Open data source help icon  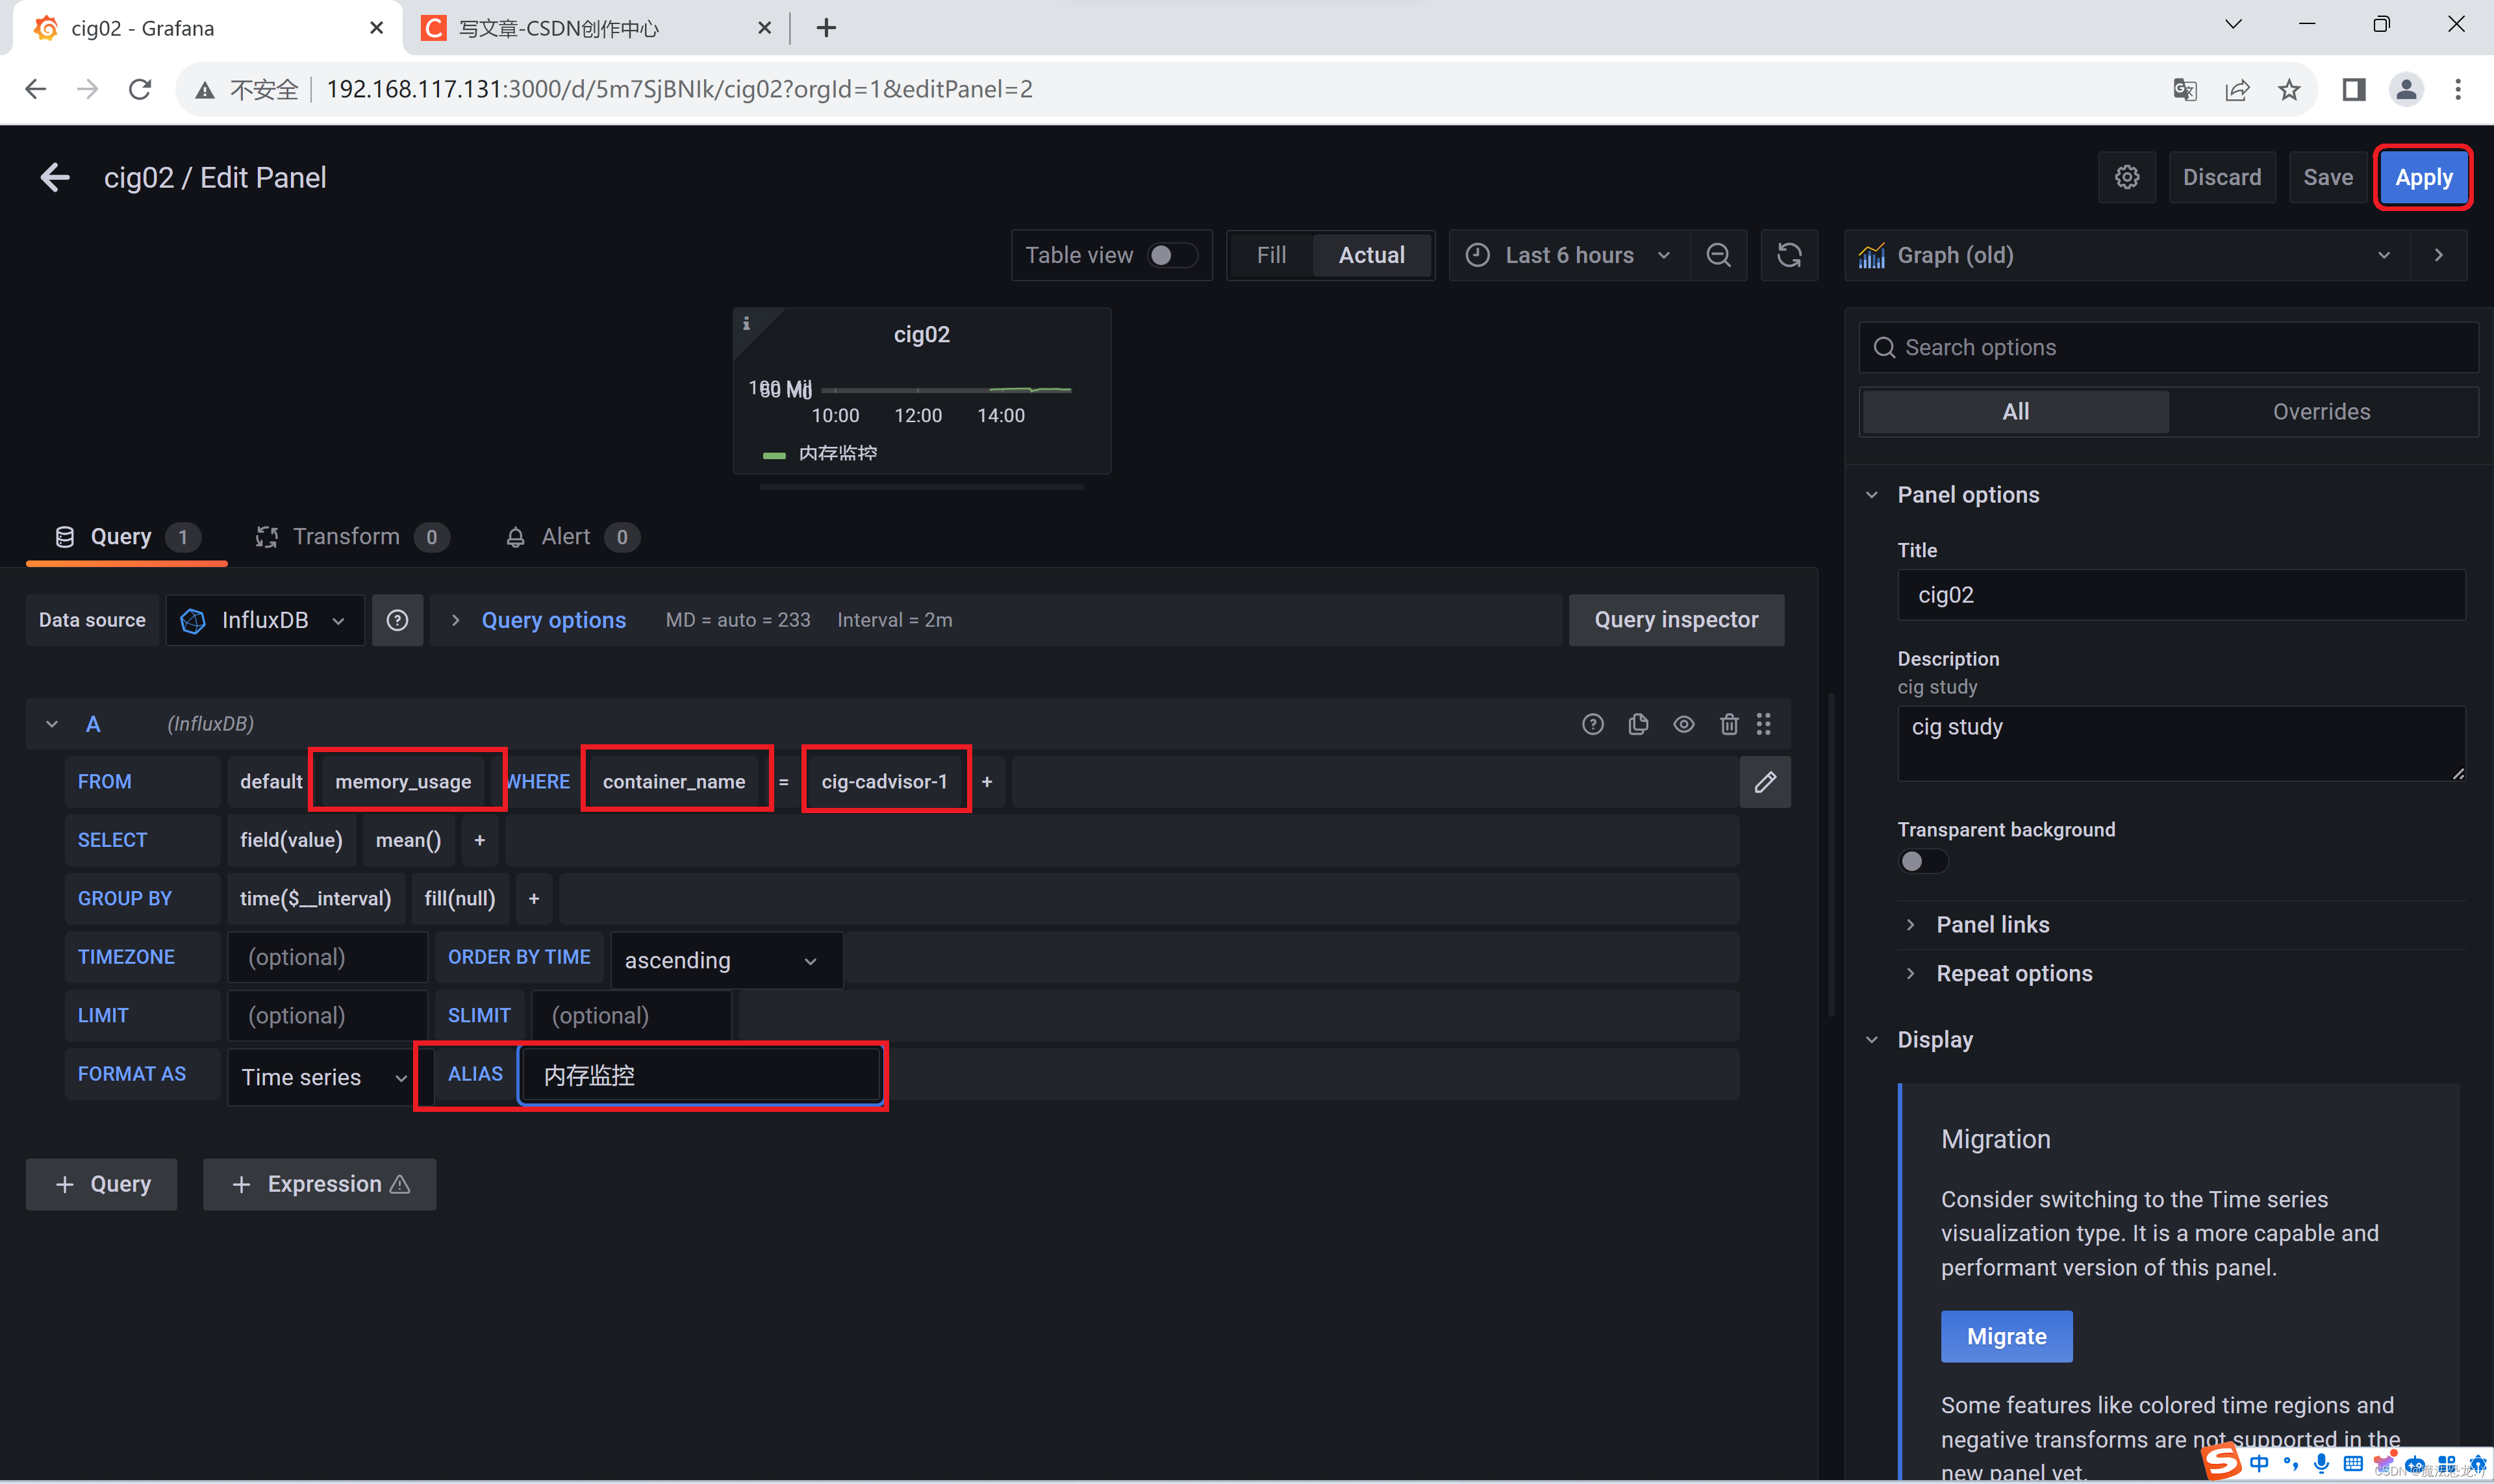point(397,620)
